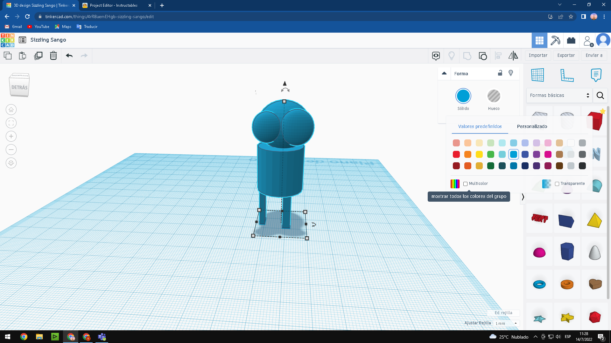This screenshot has height=343, width=611.
Task: Open the YouTube bookmark
Action: (x=38, y=27)
